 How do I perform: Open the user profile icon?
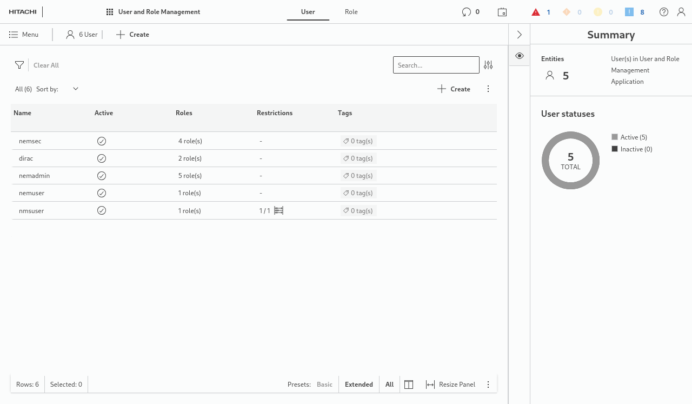point(681,12)
